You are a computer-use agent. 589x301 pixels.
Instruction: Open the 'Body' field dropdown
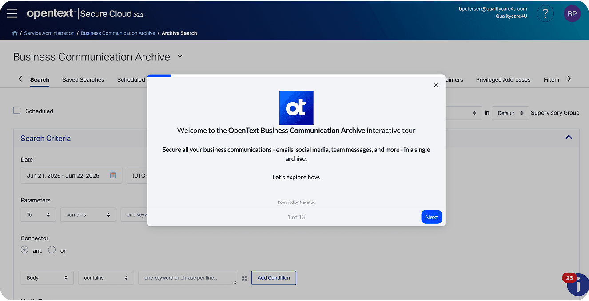[47, 278]
